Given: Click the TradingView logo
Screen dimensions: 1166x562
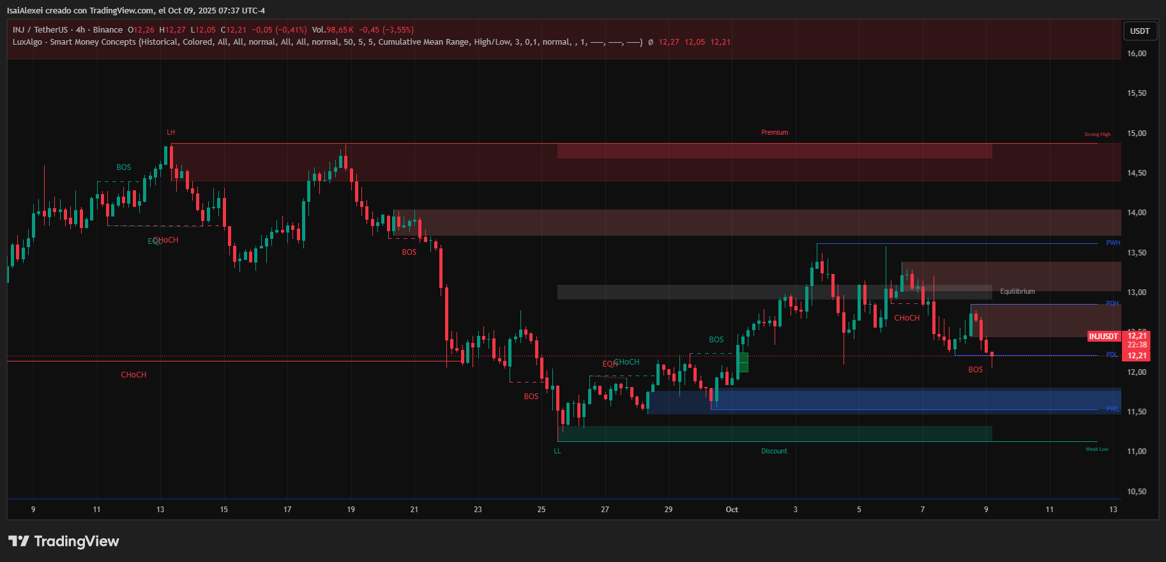Looking at the screenshot, I should pyautogui.click(x=63, y=542).
